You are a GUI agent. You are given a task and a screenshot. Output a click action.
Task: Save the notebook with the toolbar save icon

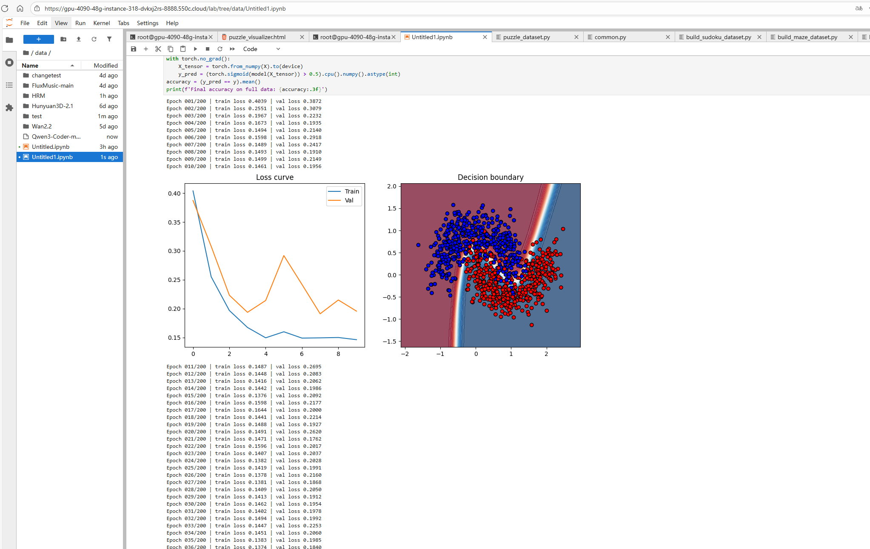click(x=134, y=49)
